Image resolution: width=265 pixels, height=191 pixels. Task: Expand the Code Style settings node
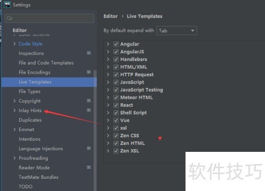(14, 43)
